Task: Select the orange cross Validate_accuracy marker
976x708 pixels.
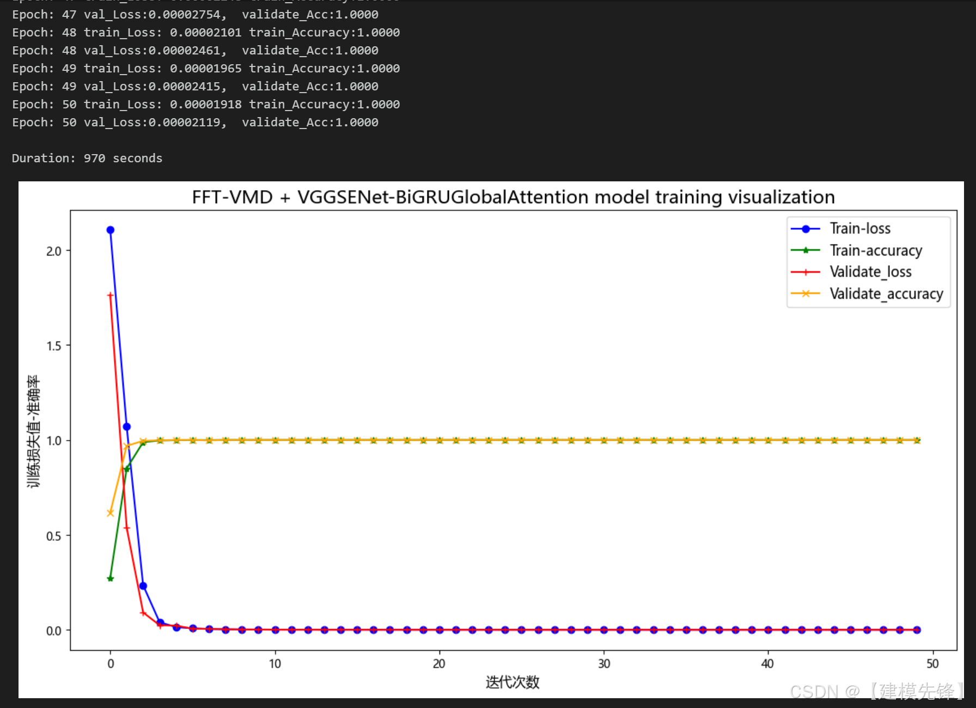Action: tap(805, 294)
